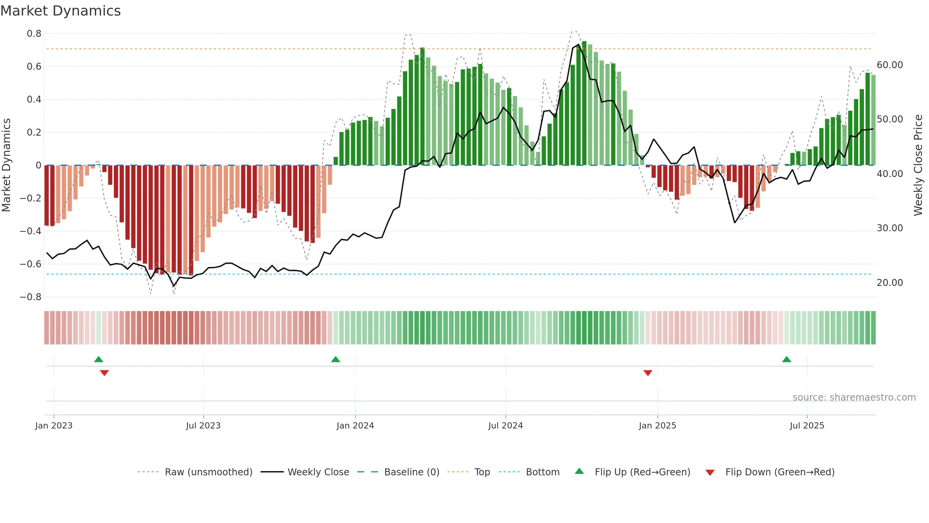929x523 pixels.
Task: Select the Flip Down marker near March 2023
Action: pyautogui.click(x=105, y=373)
